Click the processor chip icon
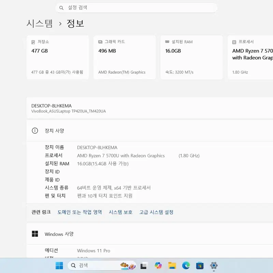Image resolution: width=273 pixels, height=273 pixels. click(234, 42)
